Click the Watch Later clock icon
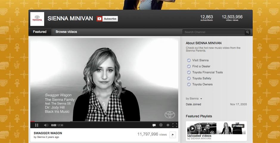The height and width of the screenshot is (143, 280). point(168,125)
